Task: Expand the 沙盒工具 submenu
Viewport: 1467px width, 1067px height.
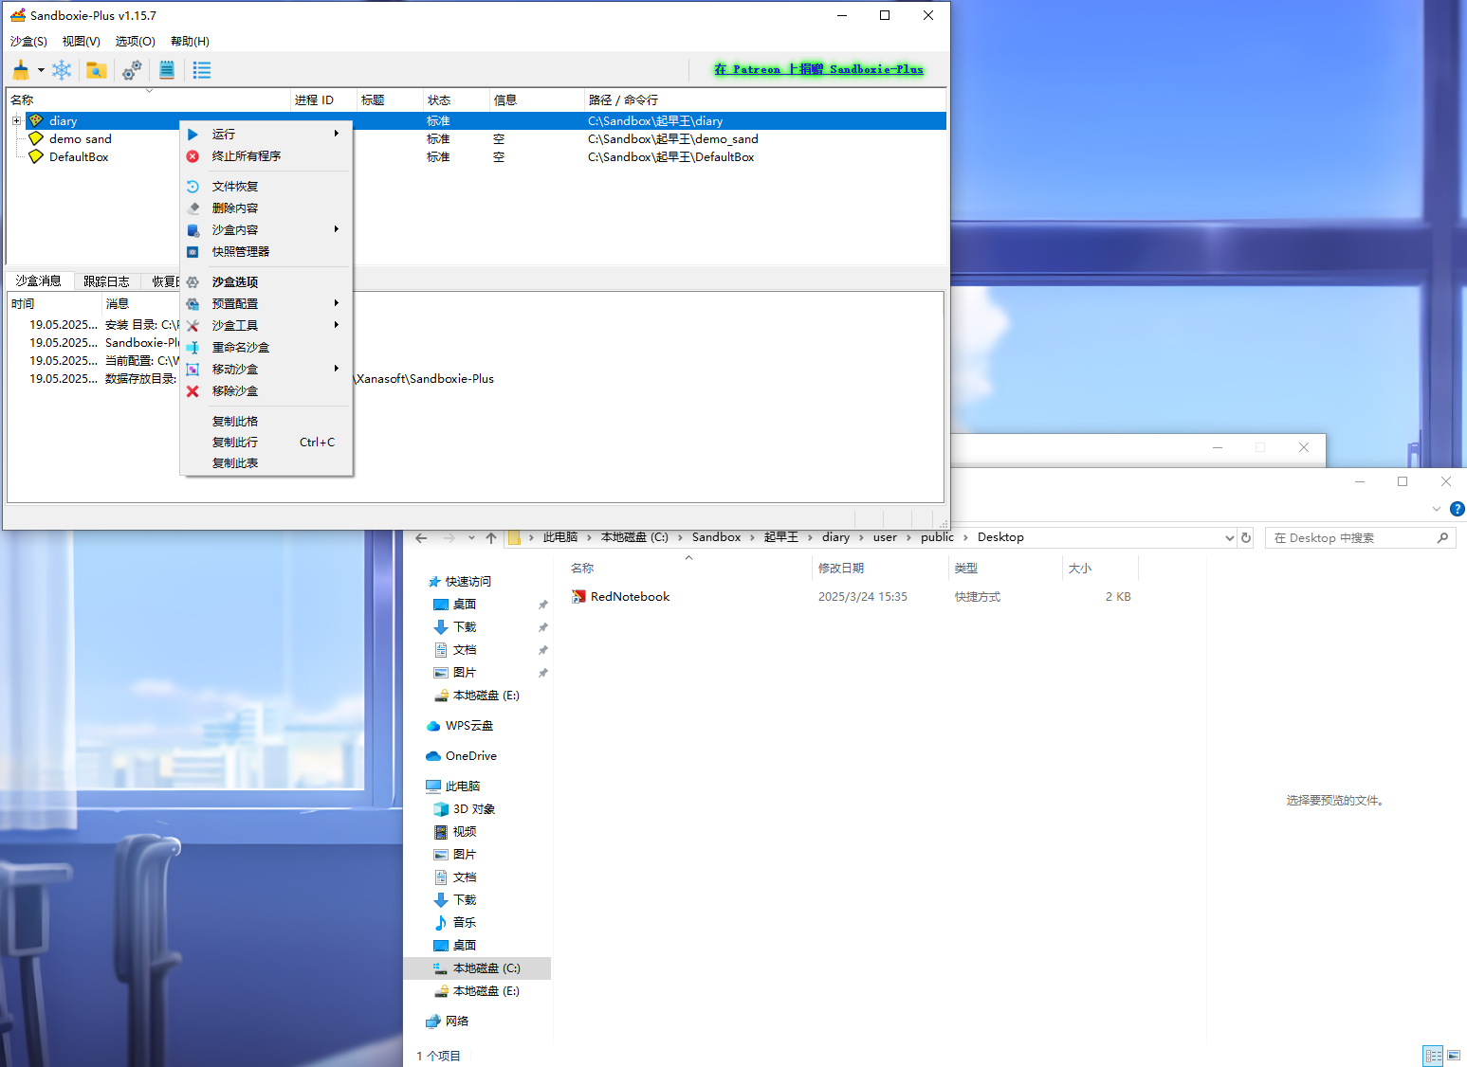Action: click(x=266, y=326)
